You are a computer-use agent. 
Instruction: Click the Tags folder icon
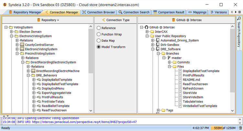(x=163, y=110)
